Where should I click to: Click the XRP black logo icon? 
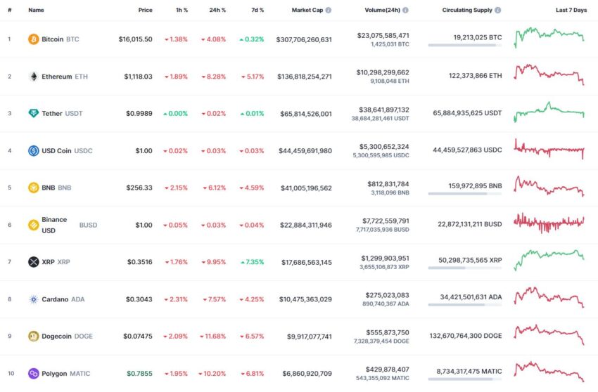click(x=34, y=262)
